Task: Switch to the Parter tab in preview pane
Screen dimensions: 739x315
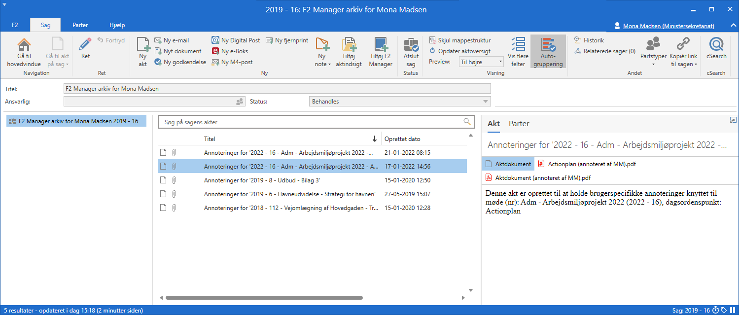Action: tap(519, 124)
